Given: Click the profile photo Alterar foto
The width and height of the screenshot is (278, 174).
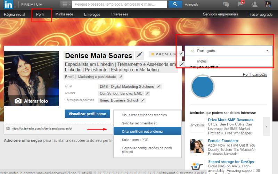Looking at the screenshot, I should click(x=31, y=79).
